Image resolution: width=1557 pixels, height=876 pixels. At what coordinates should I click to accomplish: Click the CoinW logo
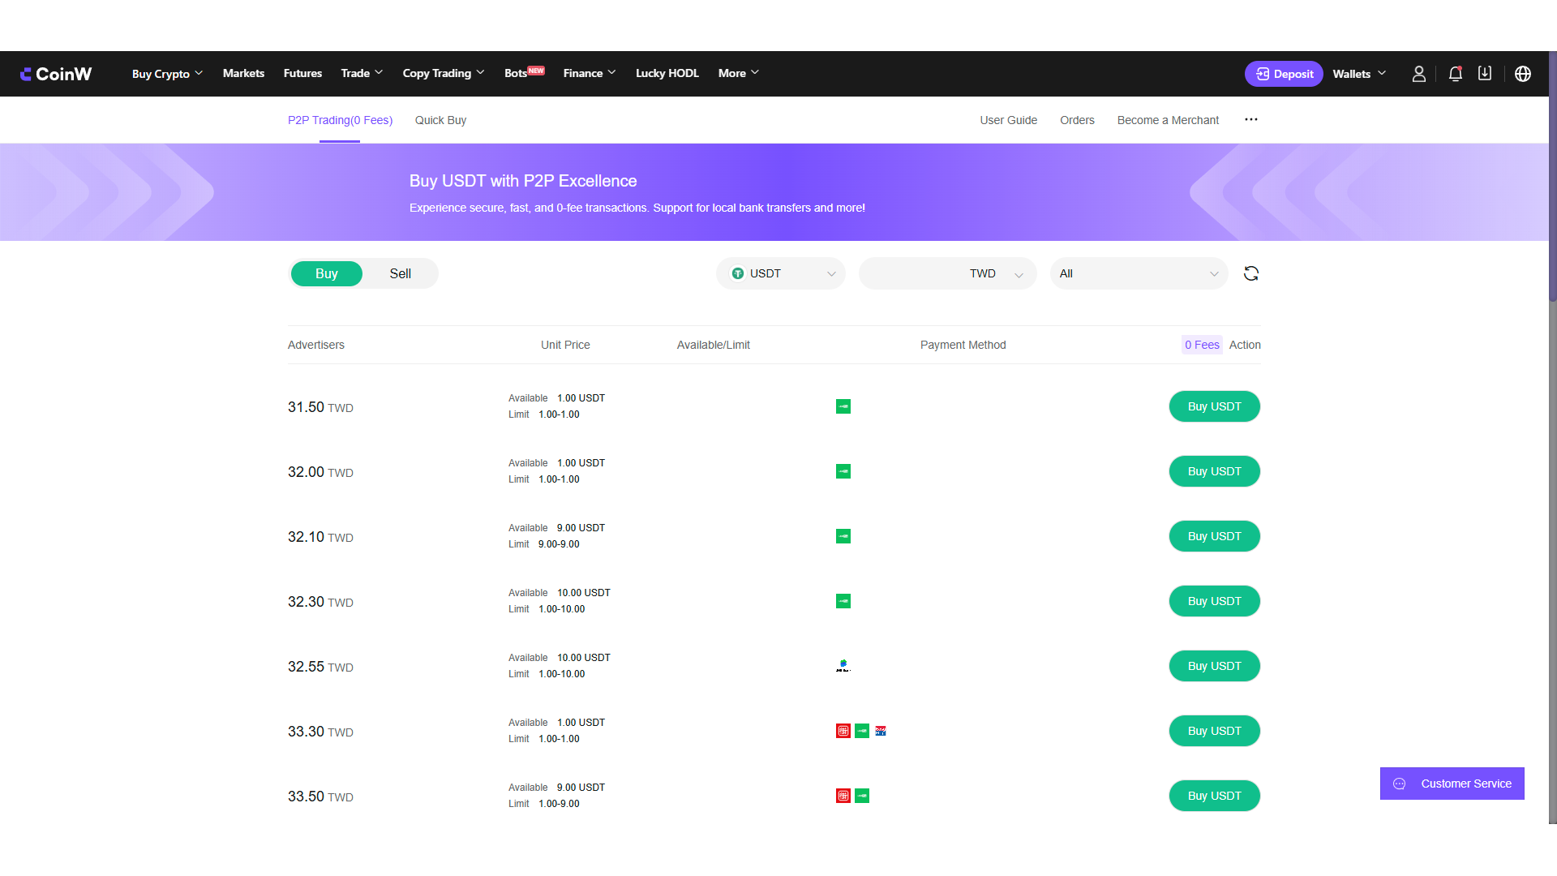click(x=56, y=74)
